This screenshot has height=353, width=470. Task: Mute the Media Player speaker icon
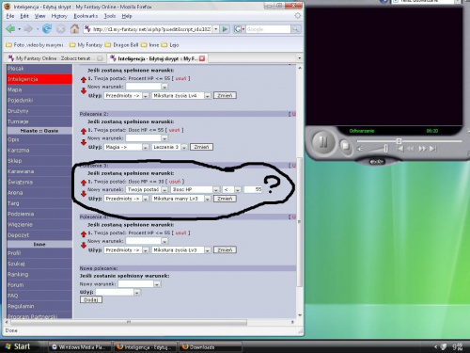click(360, 149)
